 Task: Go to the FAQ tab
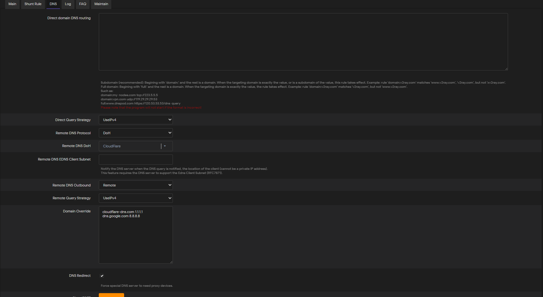pos(83,4)
